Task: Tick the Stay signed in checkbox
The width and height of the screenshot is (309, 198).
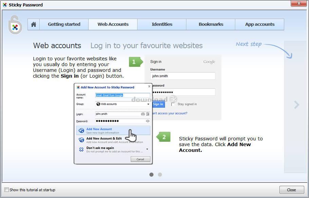Action: [173, 104]
